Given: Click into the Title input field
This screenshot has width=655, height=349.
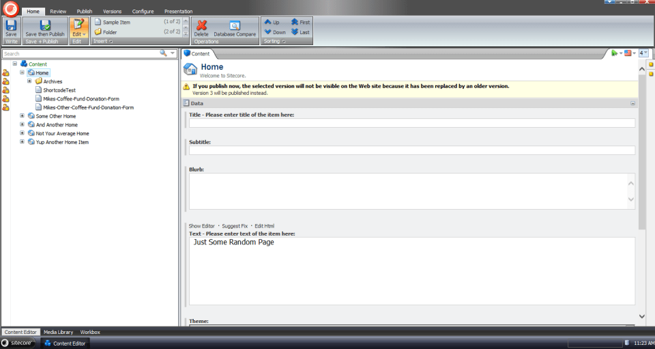Looking at the screenshot, I should (x=411, y=123).
